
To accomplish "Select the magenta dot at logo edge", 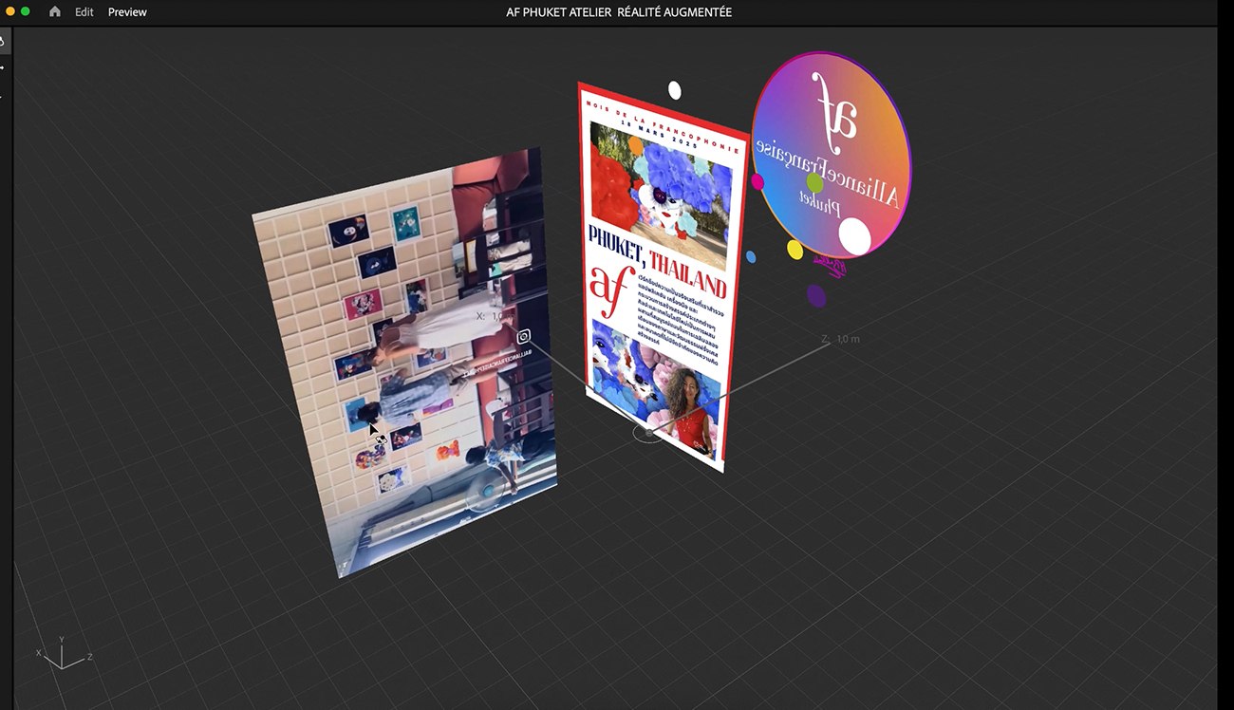I will (757, 181).
